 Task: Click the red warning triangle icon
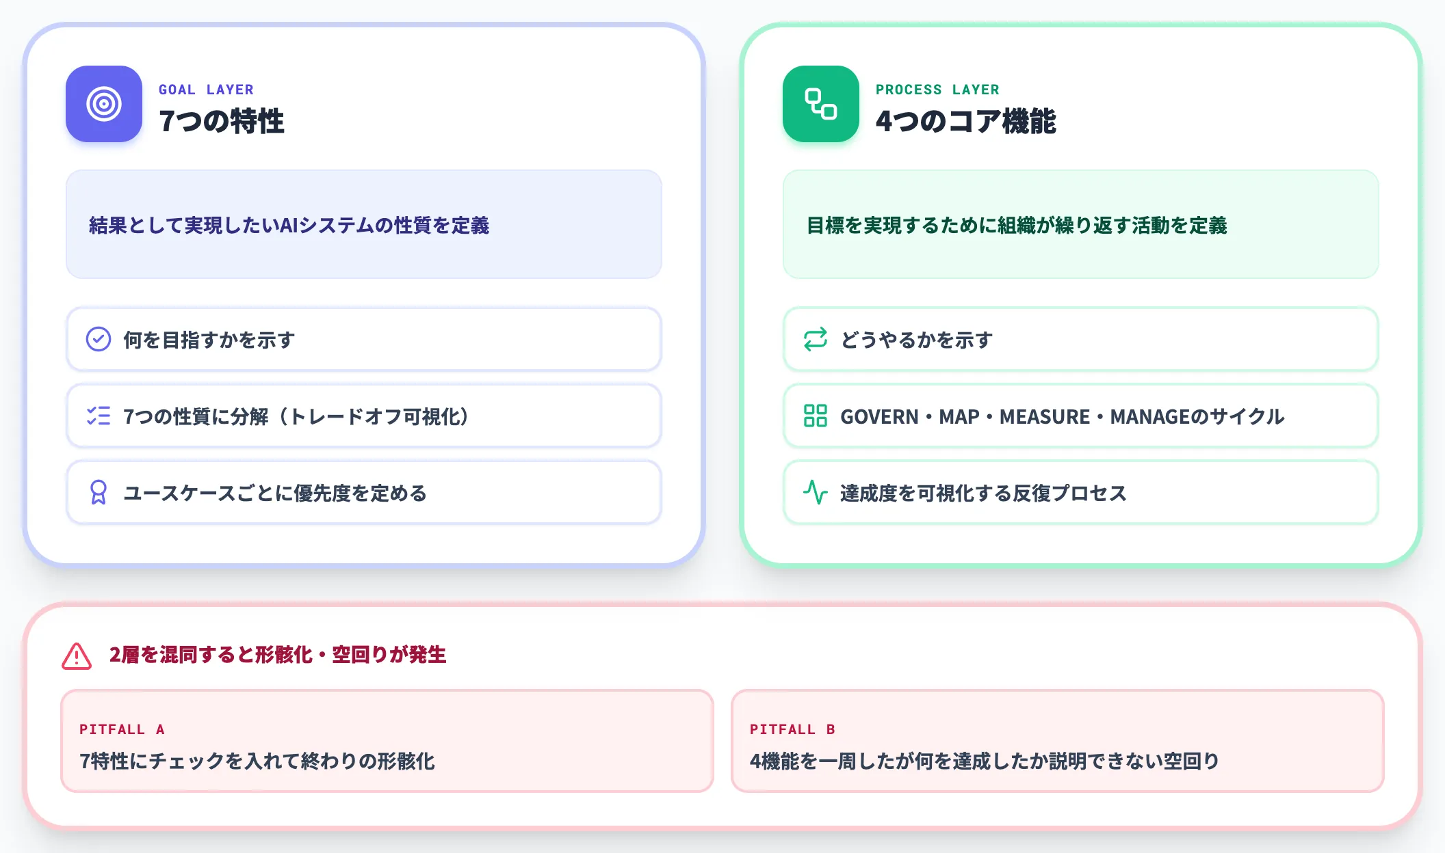[77, 655]
